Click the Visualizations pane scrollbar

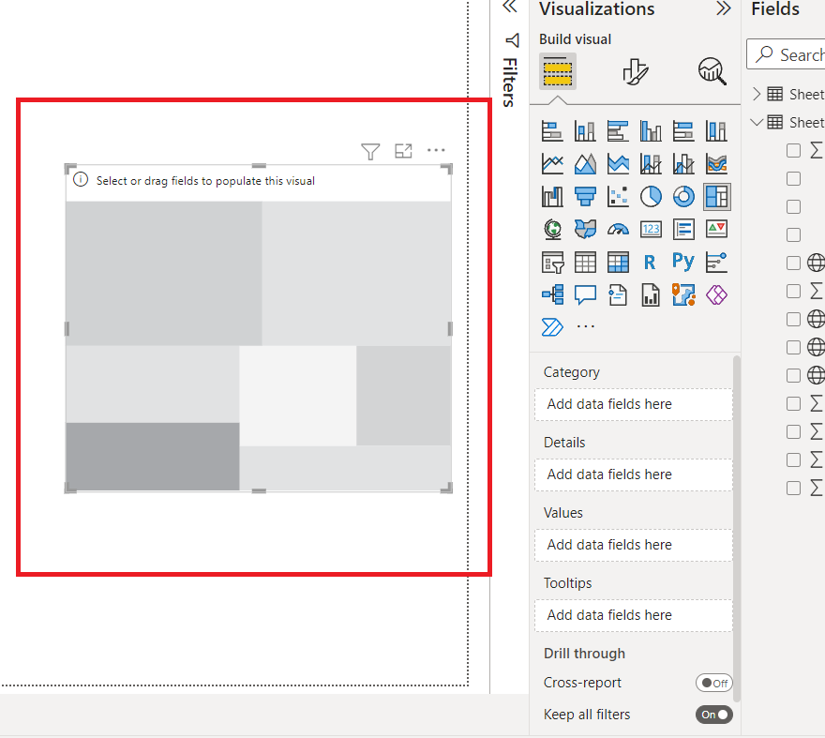click(x=737, y=529)
